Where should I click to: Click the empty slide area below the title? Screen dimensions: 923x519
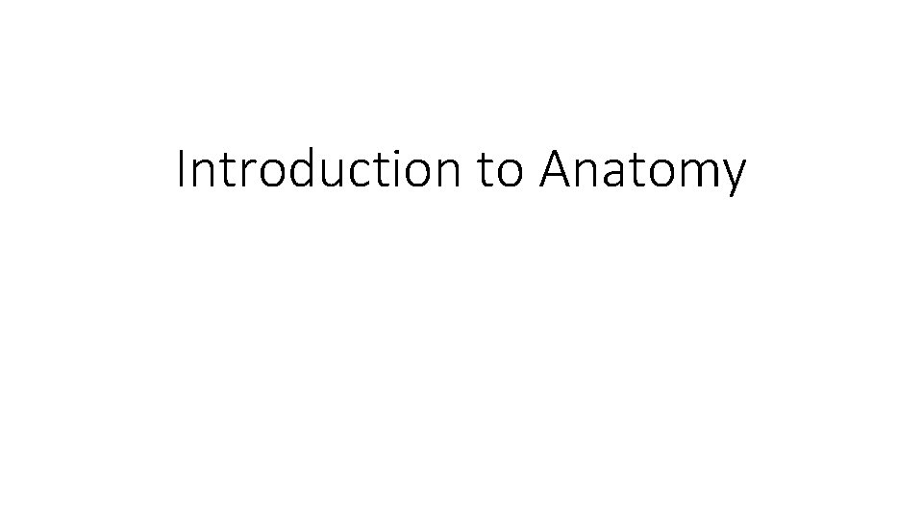coord(461,365)
